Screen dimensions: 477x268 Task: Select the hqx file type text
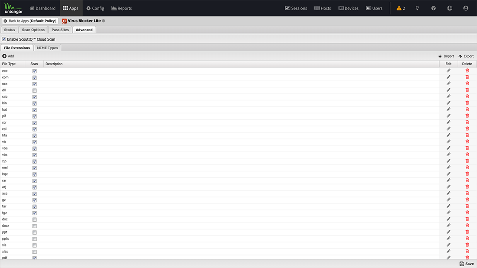pyautogui.click(x=5, y=174)
